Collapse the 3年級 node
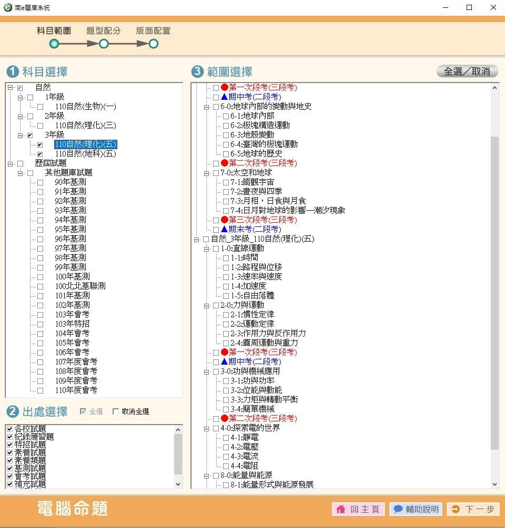Viewport: 505px width, 528px height. 20,136
